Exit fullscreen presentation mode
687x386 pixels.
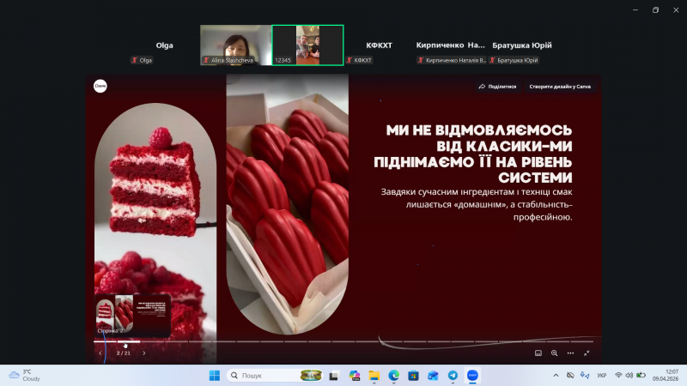pos(587,353)
